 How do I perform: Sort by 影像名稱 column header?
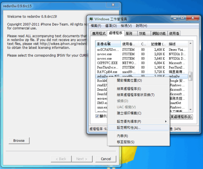click(x=108, y=44)
